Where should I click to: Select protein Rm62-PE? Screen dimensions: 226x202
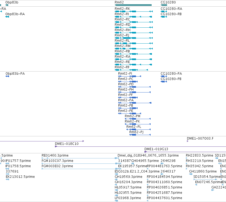point(130,113)
